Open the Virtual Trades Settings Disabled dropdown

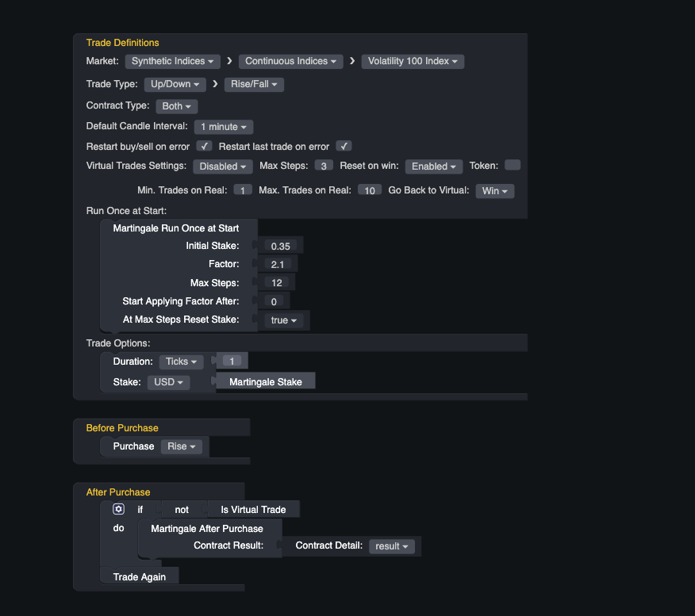point(222,166)
